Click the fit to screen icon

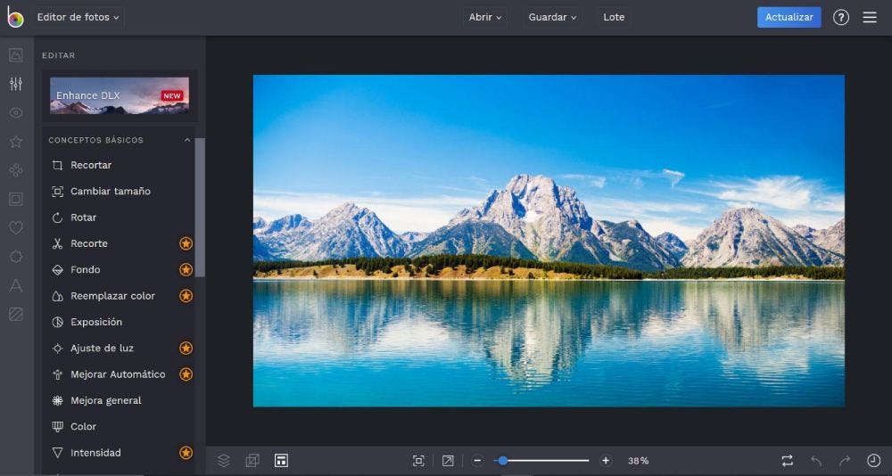[418, 461]
